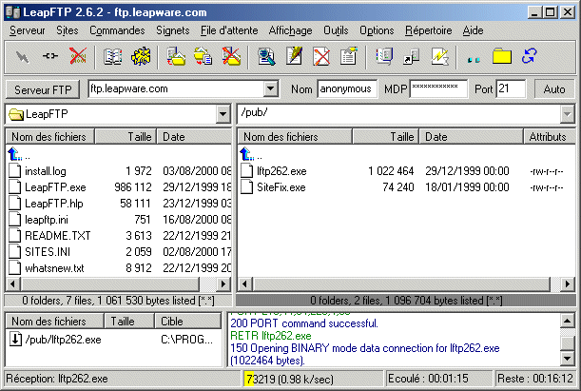Click the log pane scroll up arrow

point(568,321)
